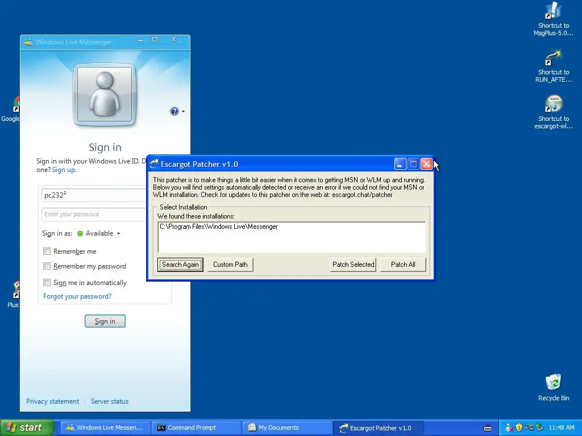Open the Windows Security Alerts shield tray icon
This screenshot has height=436, width=582.
[519, 428]
